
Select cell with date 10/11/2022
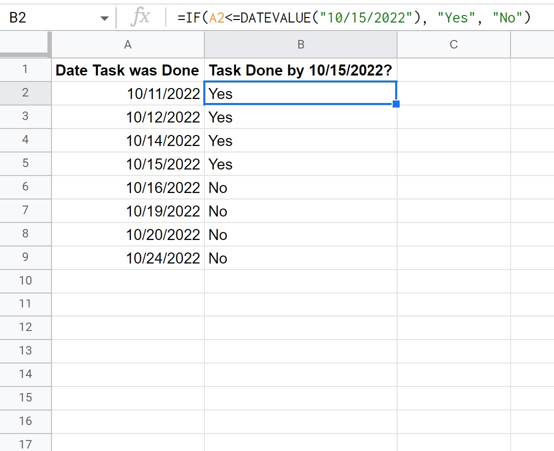pos(128,93)
